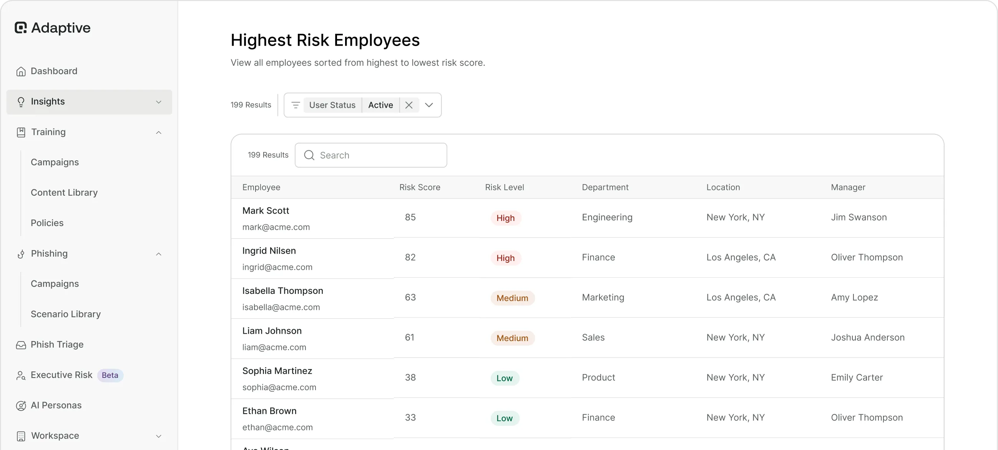998x450 pixels.
Task: Click the Training book icon
Action: pyautogui.click(x=21, y=132)
